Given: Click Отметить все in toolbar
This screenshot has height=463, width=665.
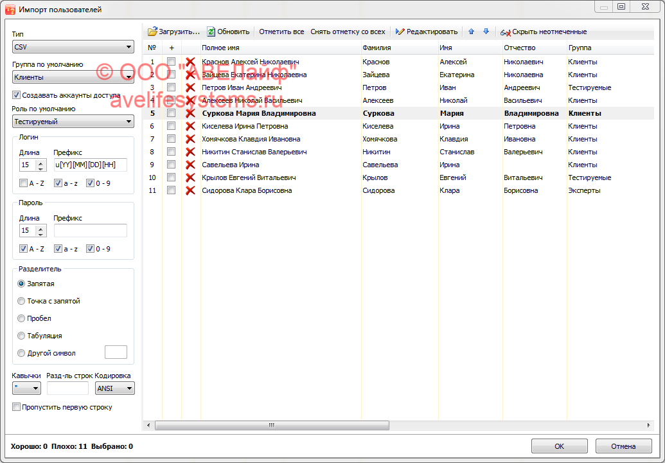Looking at the screenshot, I should pos(281,32).
